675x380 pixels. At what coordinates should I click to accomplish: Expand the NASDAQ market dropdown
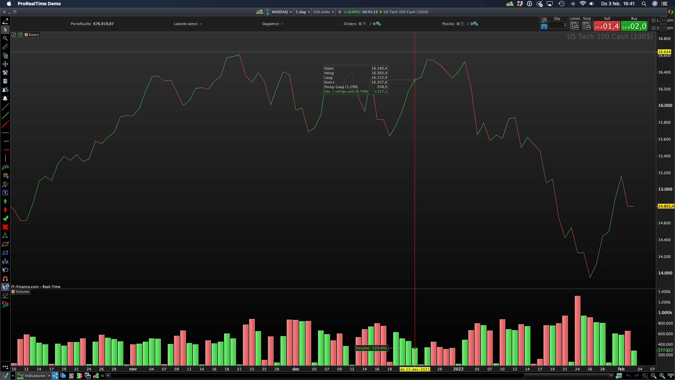(x=282, y=12)
